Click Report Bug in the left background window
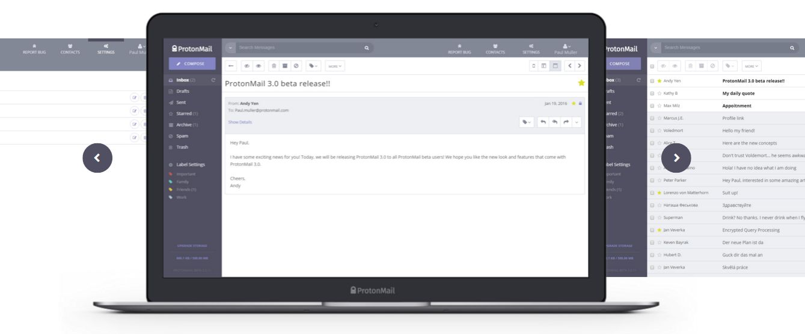The image size is (805, 334). (x=34, y=49)
